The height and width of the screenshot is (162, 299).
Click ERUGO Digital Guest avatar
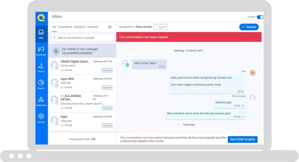54,65
